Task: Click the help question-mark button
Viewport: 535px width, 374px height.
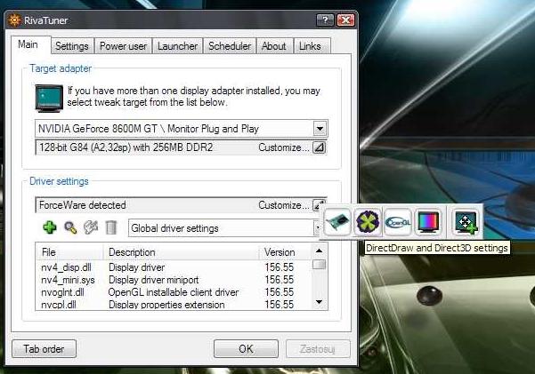Action: click(325, 20)
